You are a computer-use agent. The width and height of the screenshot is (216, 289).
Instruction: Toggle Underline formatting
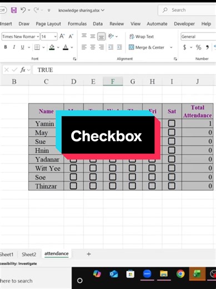[22, 47]
